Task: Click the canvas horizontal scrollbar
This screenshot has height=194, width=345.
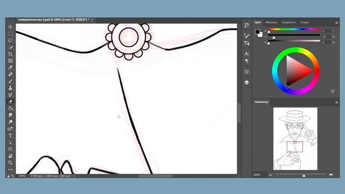Action: pos(156,176)
